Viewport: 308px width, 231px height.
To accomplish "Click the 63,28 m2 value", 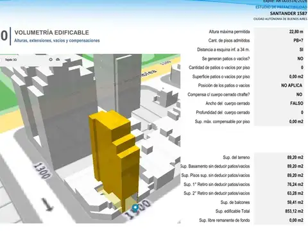I will point(295,193).
